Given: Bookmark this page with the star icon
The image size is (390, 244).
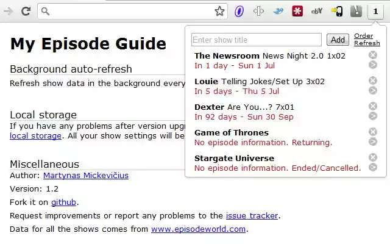Looking at the screenshot, I should [219, 11].
